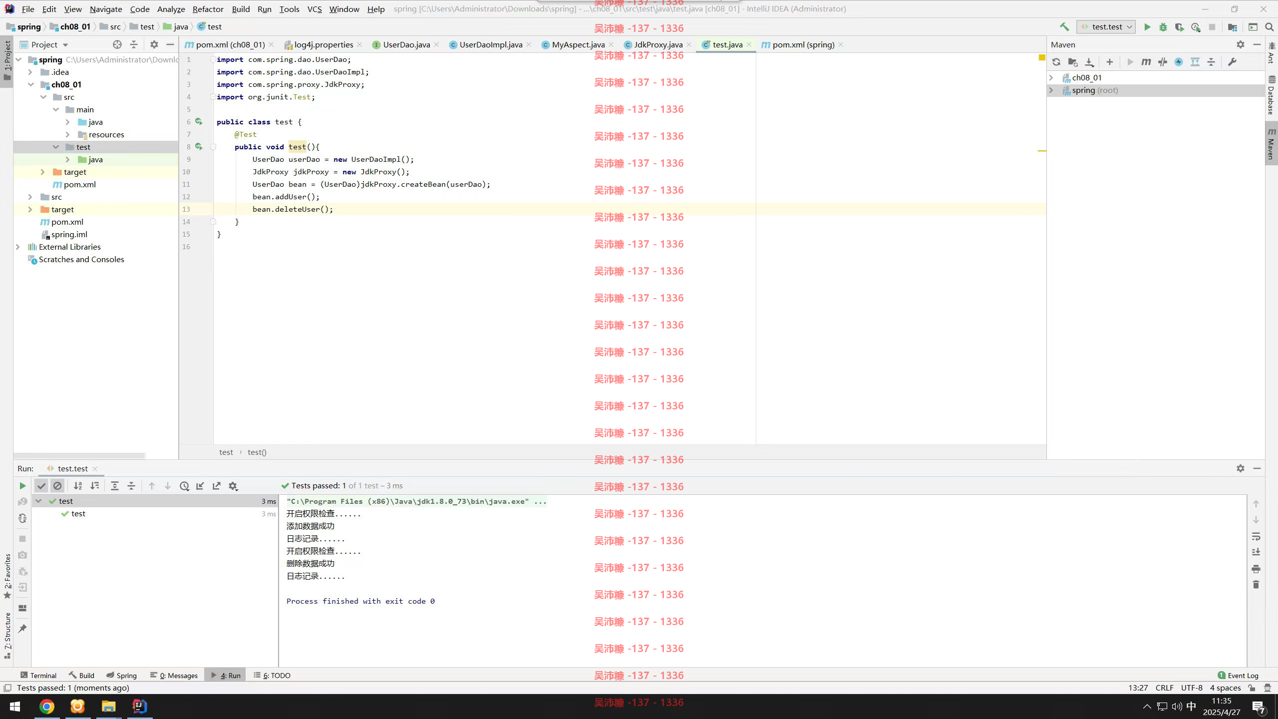This screenshot has width=1278, height=719.
Task: Sort tests by duration icon
Action: pyautogui.click(x=95, y=486)
